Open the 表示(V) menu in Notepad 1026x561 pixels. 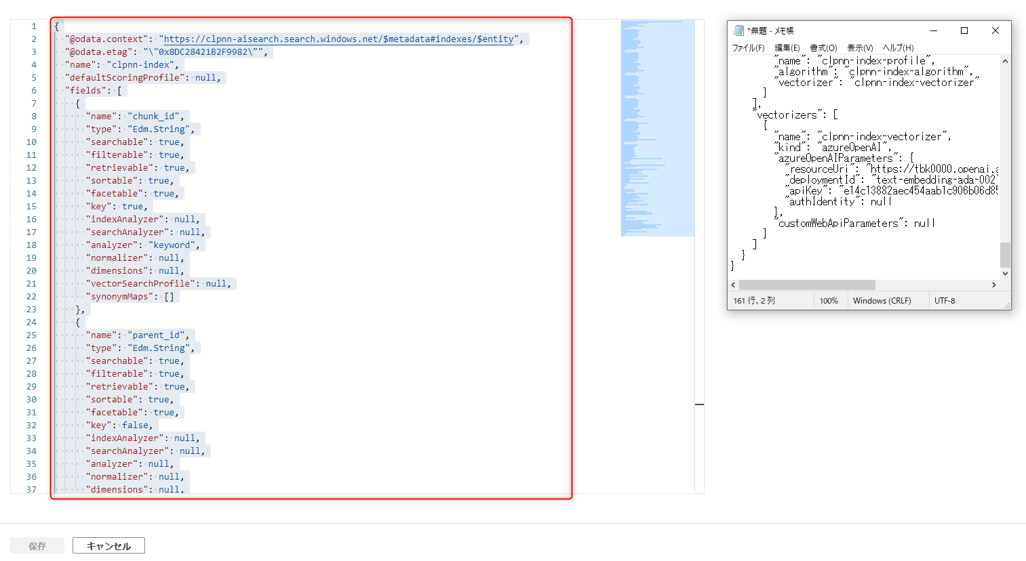pos(859,48)
